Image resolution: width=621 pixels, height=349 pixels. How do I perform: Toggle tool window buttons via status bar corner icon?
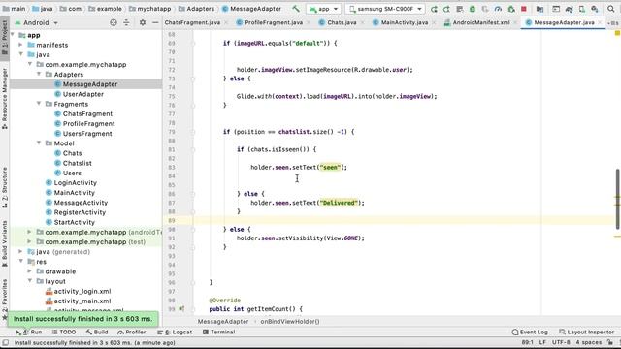(5, 342)
